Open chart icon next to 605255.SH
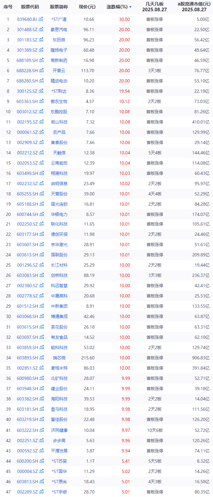 point(41,194)
